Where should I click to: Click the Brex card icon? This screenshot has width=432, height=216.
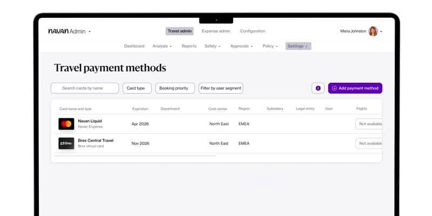66,143
